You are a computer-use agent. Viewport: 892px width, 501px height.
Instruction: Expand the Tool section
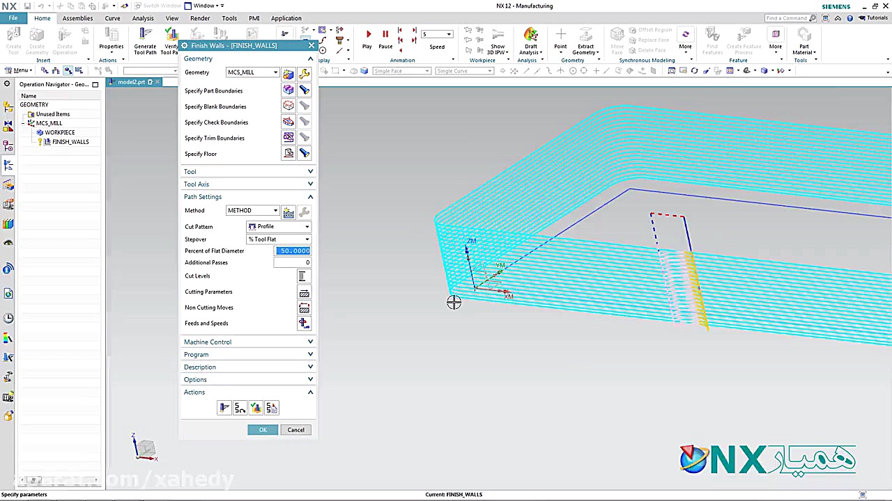[247, 172]
